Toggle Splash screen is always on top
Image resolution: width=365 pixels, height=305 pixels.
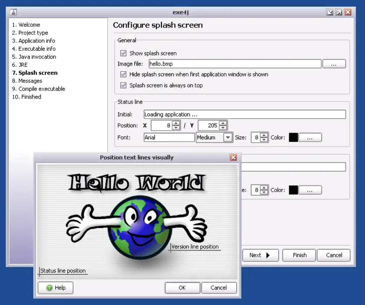click(x=123, y=86)
